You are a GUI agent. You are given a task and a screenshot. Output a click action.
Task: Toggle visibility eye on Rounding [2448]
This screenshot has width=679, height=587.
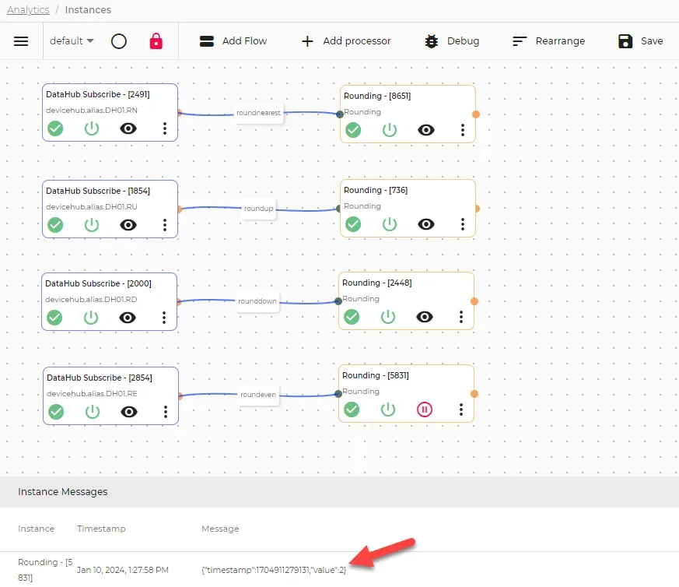tap(425, 317)
